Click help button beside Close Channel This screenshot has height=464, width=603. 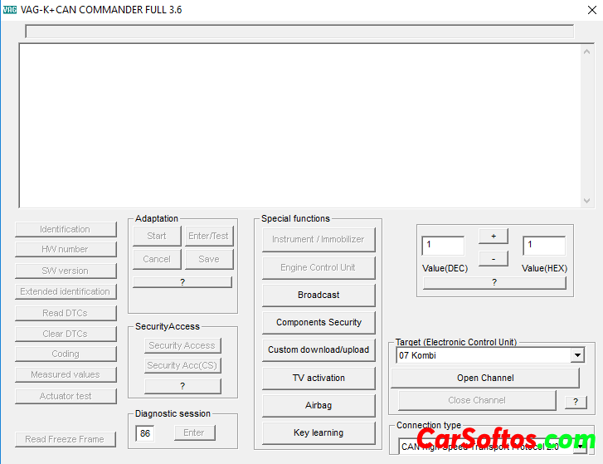tap(575, 402)
